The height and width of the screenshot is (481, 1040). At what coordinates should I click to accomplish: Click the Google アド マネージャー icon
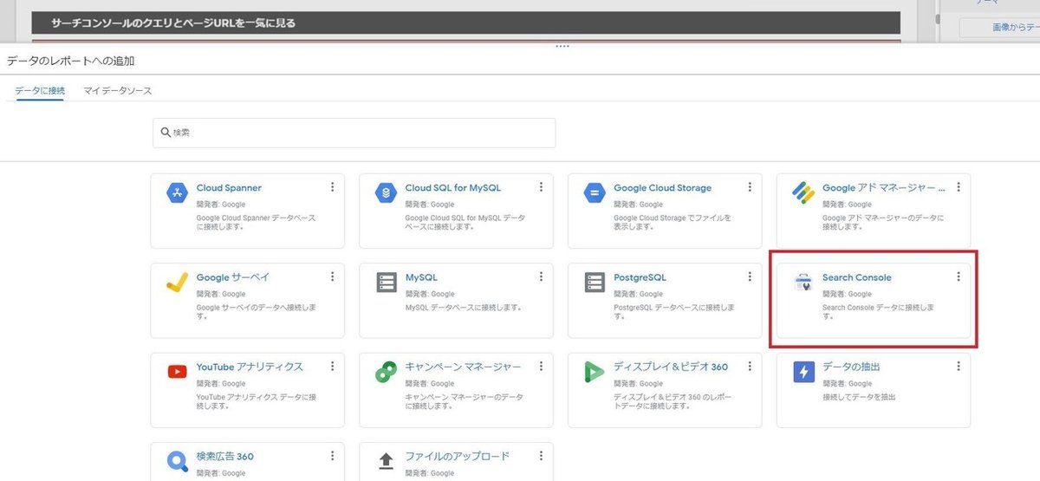[x=803, y=193]
